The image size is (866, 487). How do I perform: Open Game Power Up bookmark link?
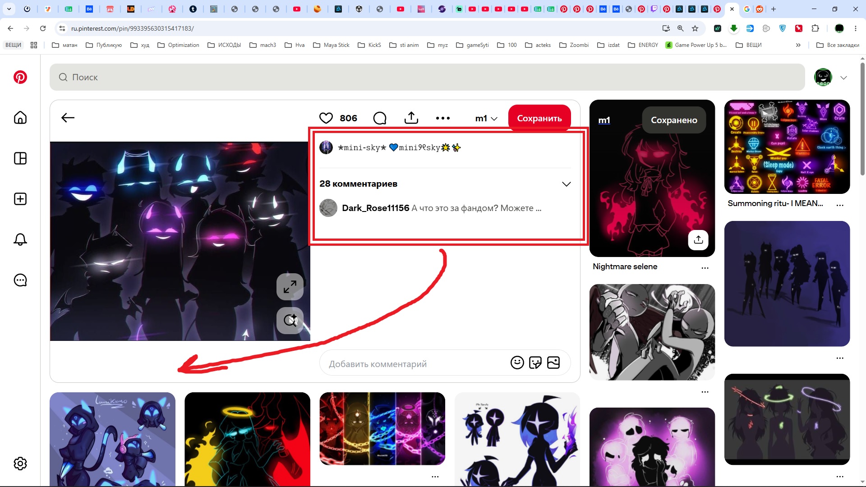click(x=696, y=45)
